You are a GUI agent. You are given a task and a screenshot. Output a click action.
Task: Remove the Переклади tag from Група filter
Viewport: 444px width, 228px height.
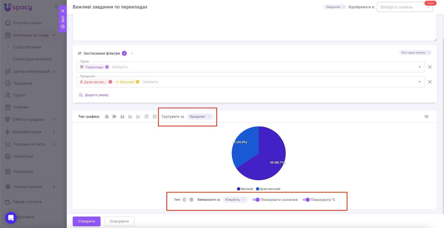pyautogui.click(x=107, y=67)
